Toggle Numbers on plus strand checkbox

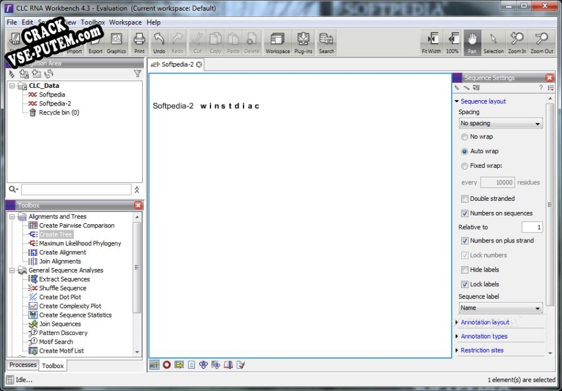465,241
